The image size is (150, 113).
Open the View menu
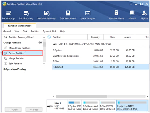coord(17,31)
